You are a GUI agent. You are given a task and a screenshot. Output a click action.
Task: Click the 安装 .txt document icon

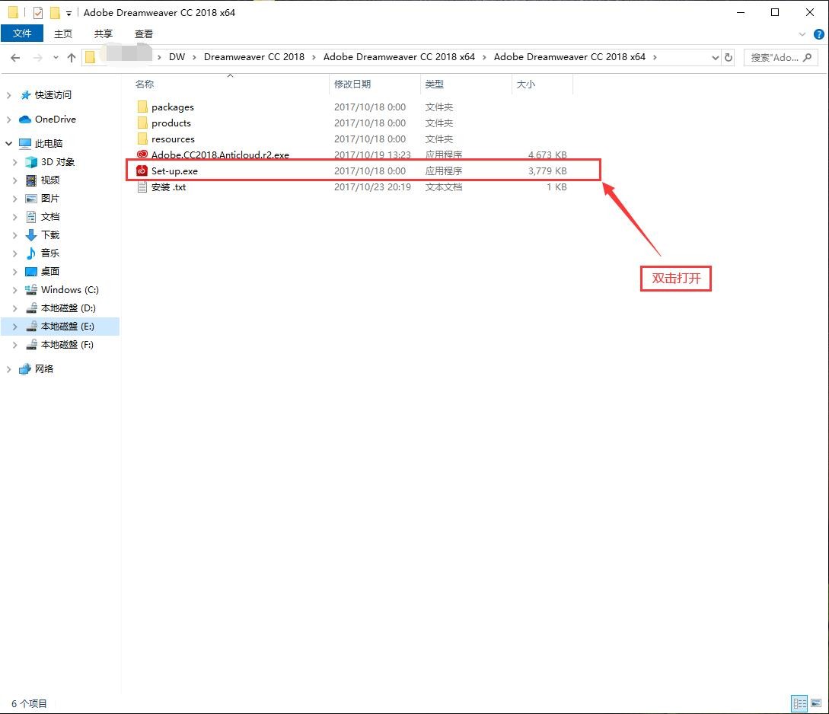point(142,186)
